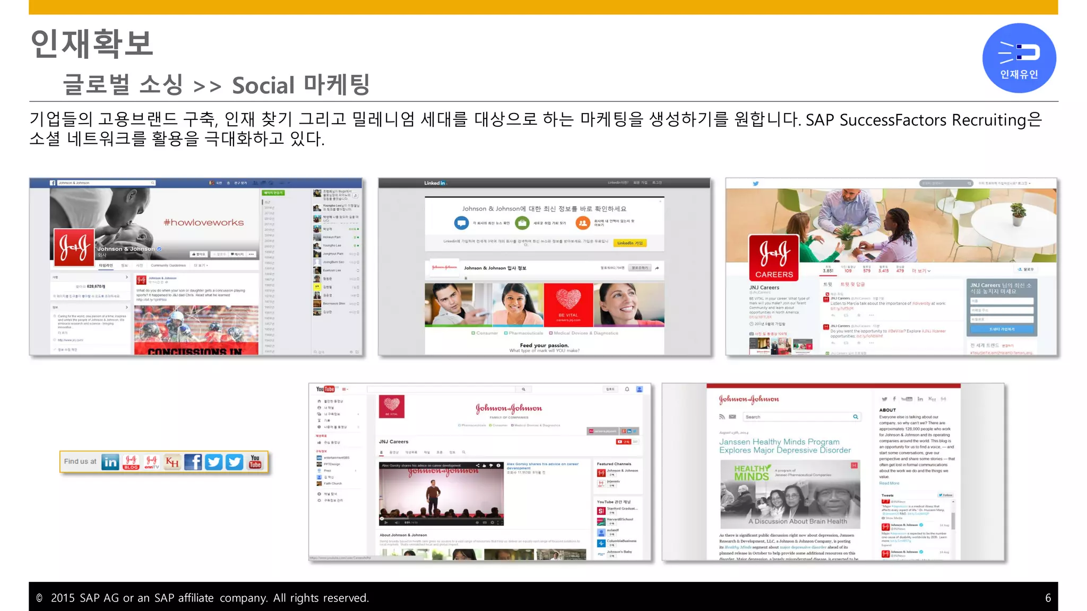Image resolution: width=1087 pixels, height=611 pixels.
Task: Open Stanford Graduate related channel
Action: [618, 510]
